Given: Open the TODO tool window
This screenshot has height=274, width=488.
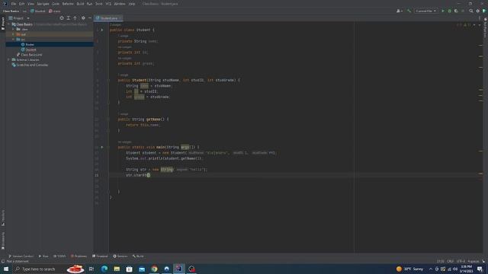Looking at the screenshot, I should coord(59,256).
